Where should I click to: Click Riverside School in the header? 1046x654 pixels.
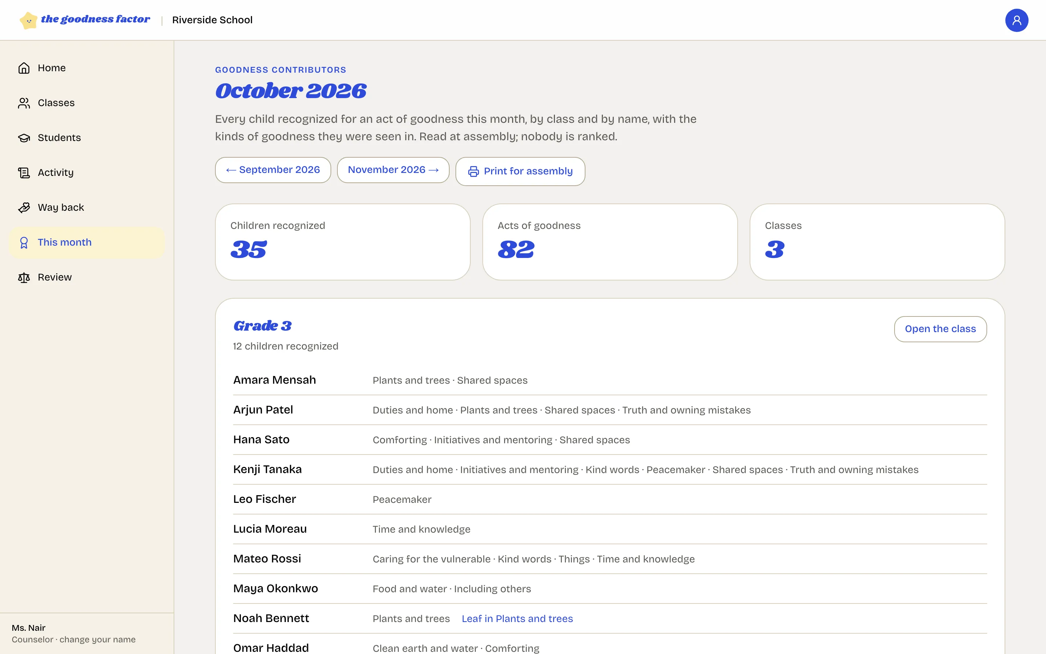coord(212,20)
